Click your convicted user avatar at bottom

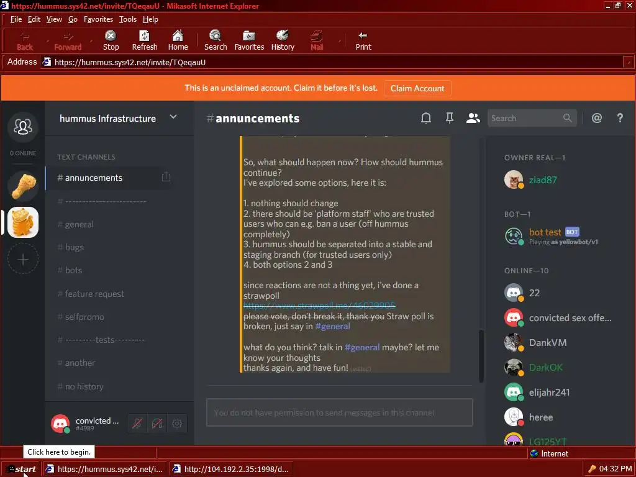(60, 424)
